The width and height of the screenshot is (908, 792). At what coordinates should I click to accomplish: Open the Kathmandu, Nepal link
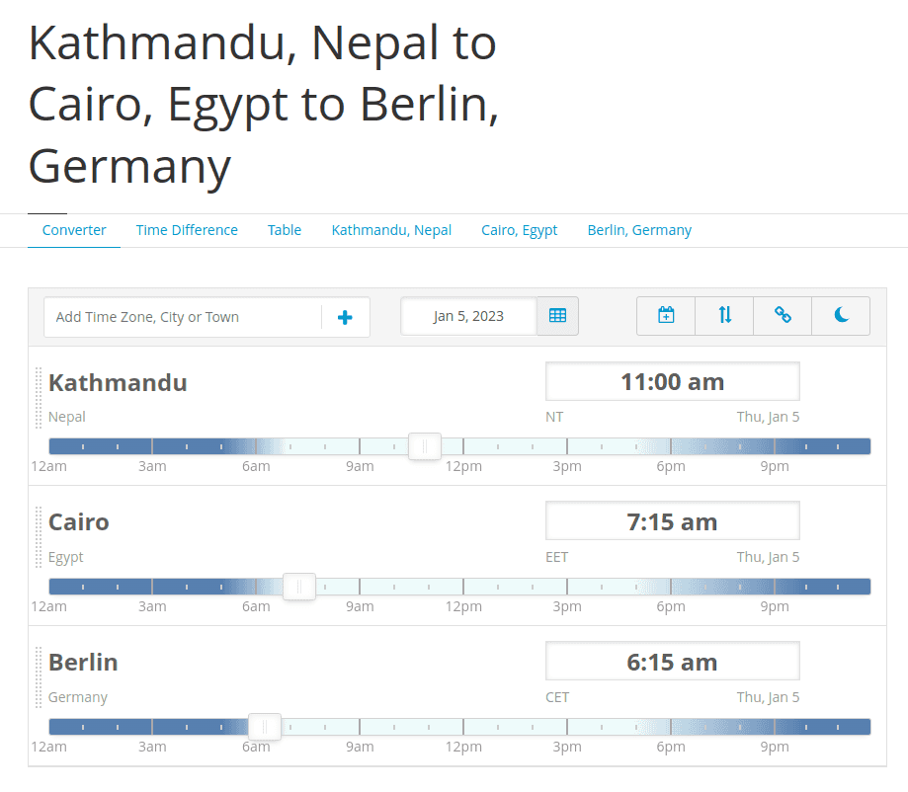click(391, 230)
